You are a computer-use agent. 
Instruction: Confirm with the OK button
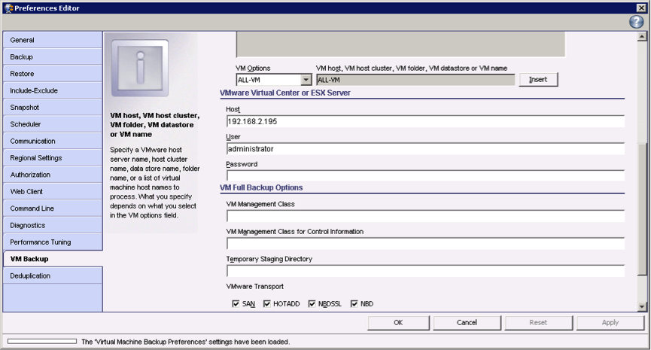click(399, 323)
